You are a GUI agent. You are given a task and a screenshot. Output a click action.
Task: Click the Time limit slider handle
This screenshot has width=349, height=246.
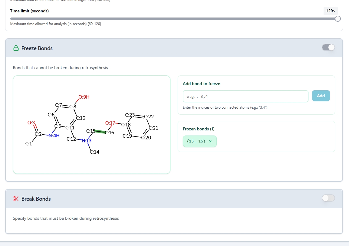pyautogui.click(x=338, y=19)
